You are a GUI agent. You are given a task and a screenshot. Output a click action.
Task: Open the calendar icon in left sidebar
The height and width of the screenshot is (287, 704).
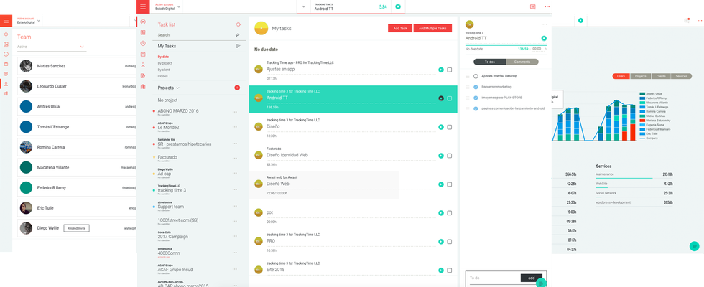(x=143, y=54)
